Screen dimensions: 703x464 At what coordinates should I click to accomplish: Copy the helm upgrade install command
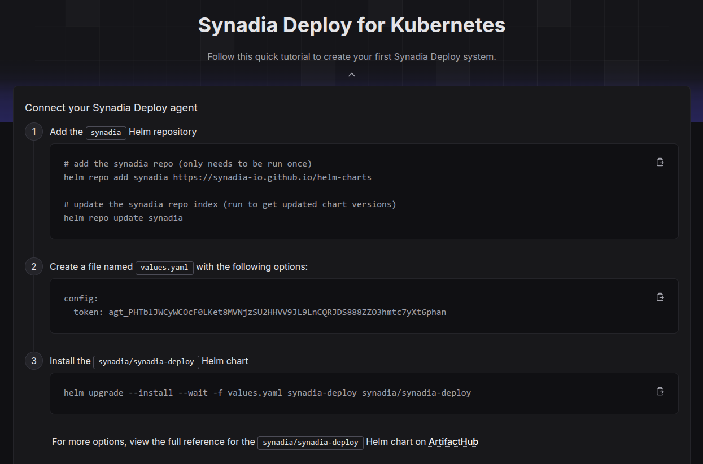pyautogui.click(x=660, y=391)
